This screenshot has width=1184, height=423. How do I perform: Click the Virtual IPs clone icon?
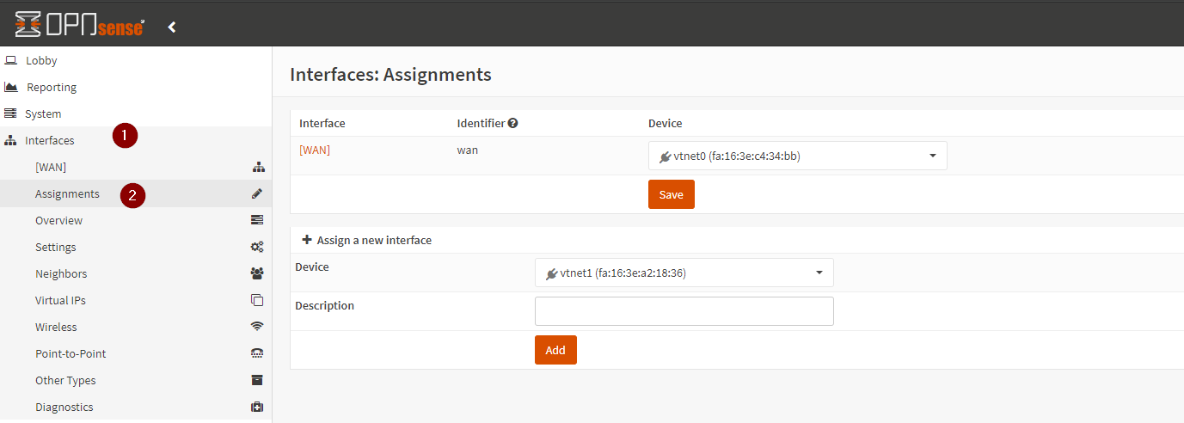coord(256,300)
